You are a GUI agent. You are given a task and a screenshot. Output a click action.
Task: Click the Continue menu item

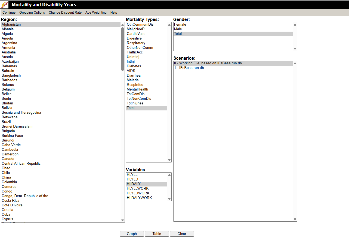[9, 13]
